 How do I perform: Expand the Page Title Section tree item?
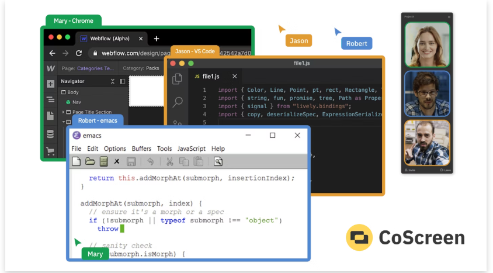click(x=64, y=112)
